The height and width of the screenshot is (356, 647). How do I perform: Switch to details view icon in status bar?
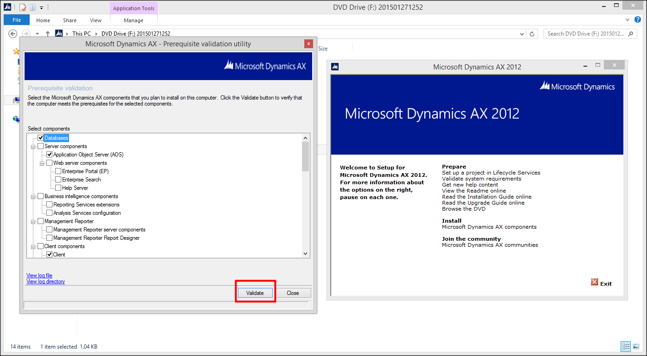(626, 346)
